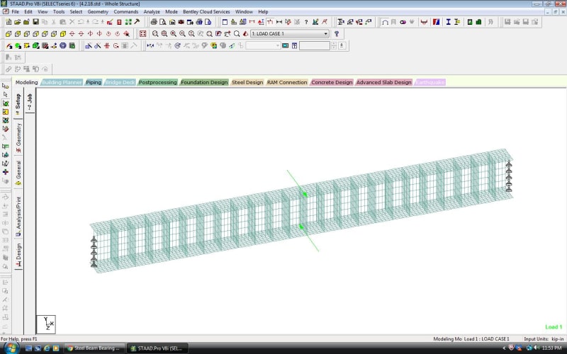Save the model with the floppy disk icon
The width and height of the screenshot is (567, 354).
click(x=35, y=22)
